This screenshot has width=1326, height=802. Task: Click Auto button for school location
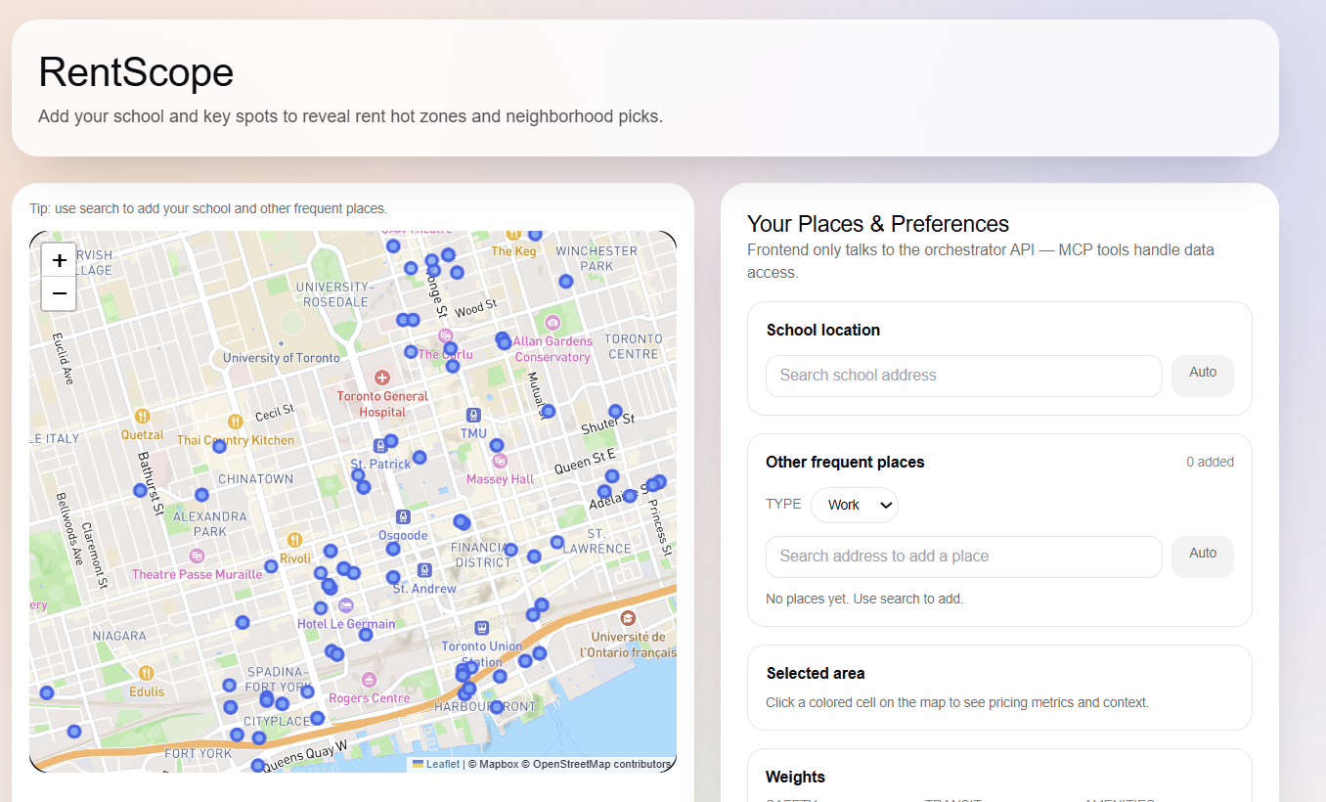(1203, 376)
